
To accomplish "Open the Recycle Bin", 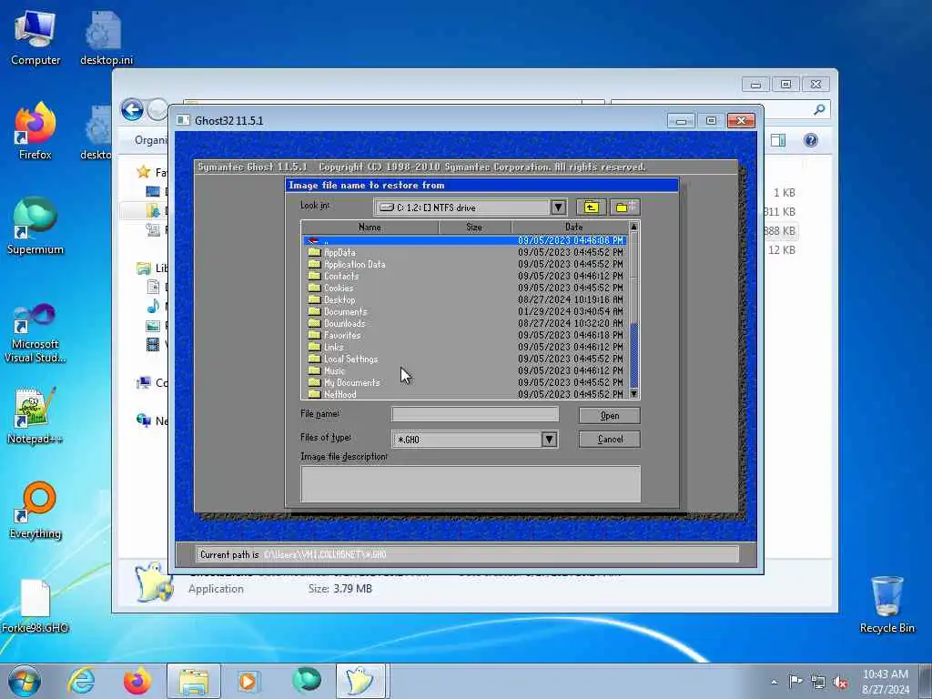I will (x=886, y=605).
